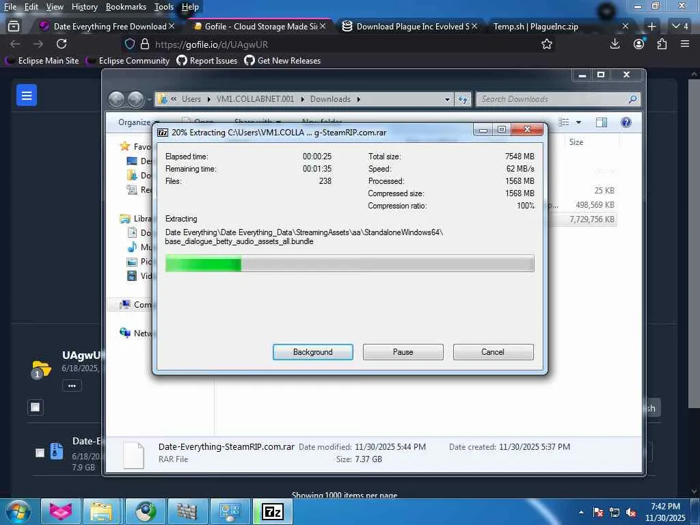Viewport: 700px width, 525px height.
Task: Open the Gofile blue sidebar menu button
Action: [27, 95]
